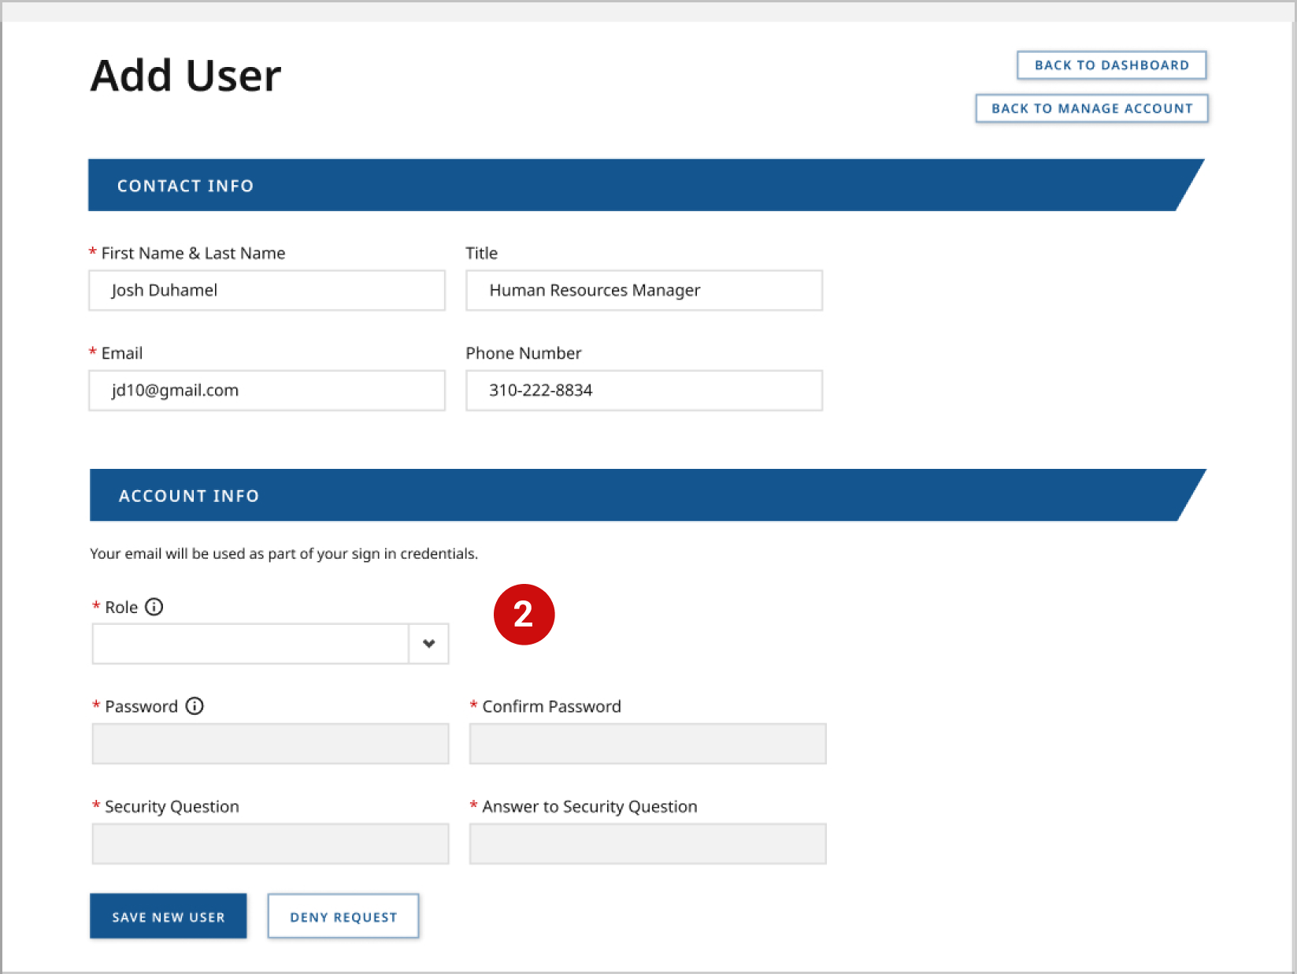This screenshot has width=1297, height=974.
Task: Click the Confirm Password input field
Action: point(647,744)
